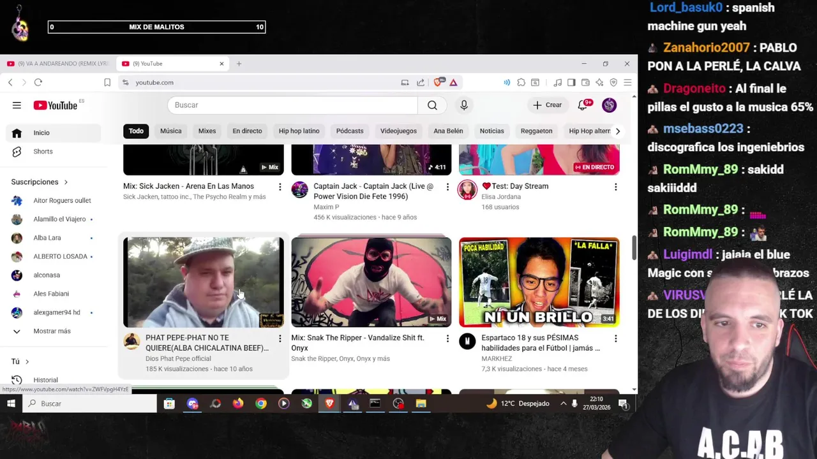Show more filter chips with right arrow
The image size is (817, 459).
click(617, 131)
